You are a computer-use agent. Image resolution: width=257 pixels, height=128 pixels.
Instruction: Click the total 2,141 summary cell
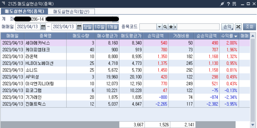[x=183, y=125]
